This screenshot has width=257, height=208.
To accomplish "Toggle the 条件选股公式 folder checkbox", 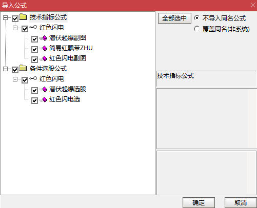I will 15,70.
